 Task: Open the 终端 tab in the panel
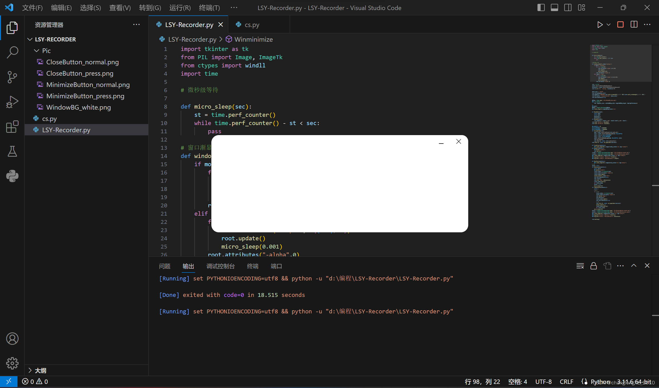[x=252, y=266]
